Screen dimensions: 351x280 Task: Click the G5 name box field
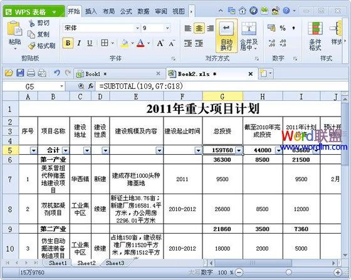click(x=34, y=86)
